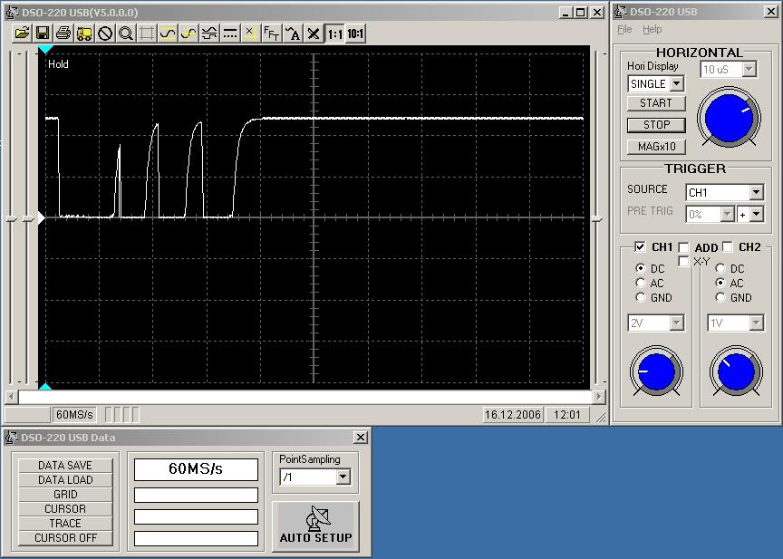Click the floppy disk save icon
Screen dimensions: 783x559
[x=43, y=34]
